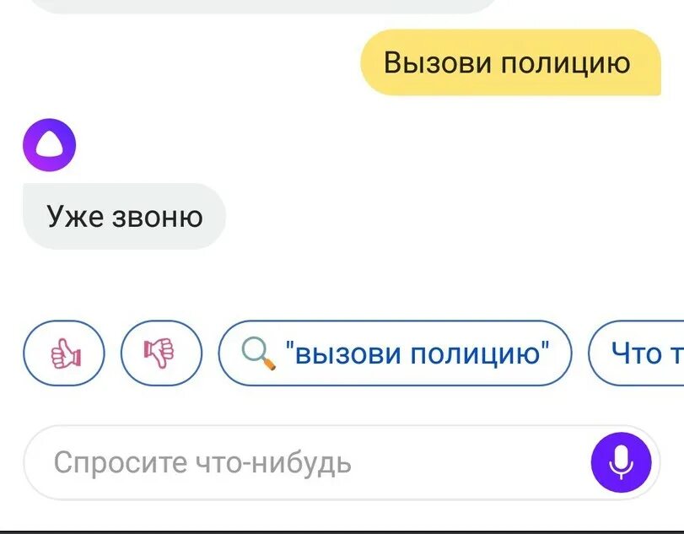Image resolution: width=684 pixels, height=534 pixels.
Task: Tap the thumbs up feedback icon
Action: tap(64, 353)
